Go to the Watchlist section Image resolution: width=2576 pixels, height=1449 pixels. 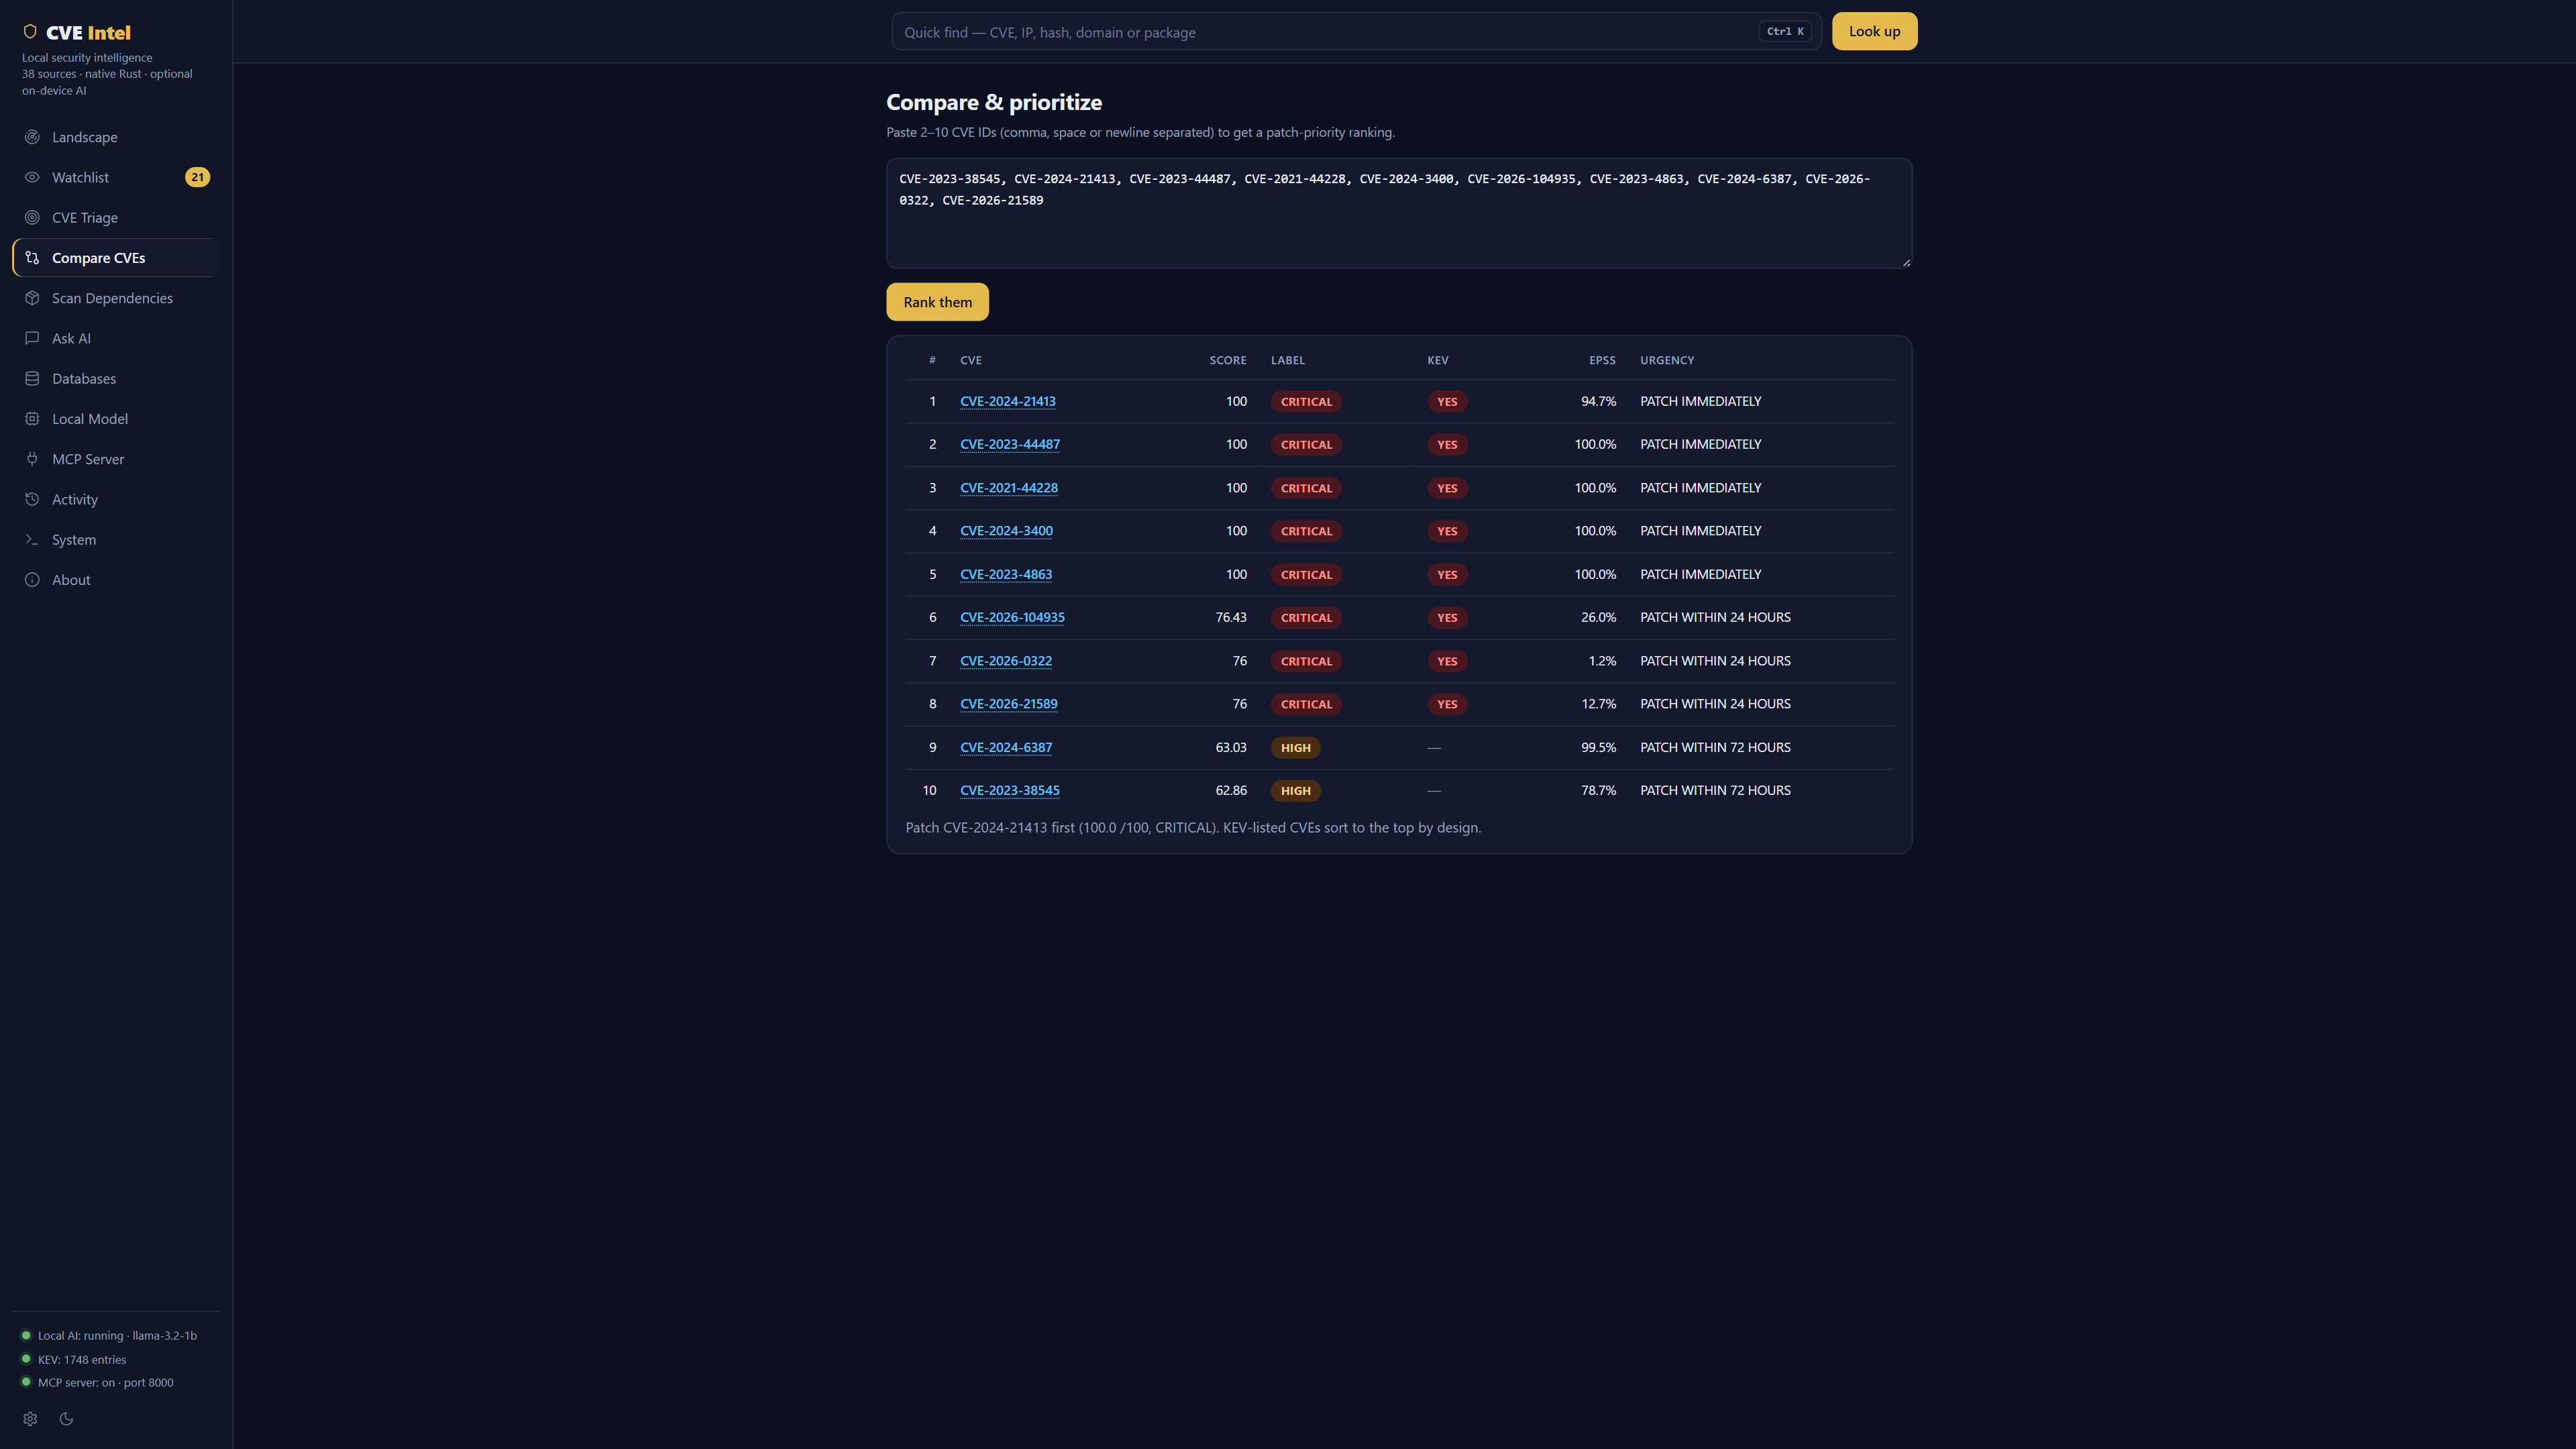116,177
